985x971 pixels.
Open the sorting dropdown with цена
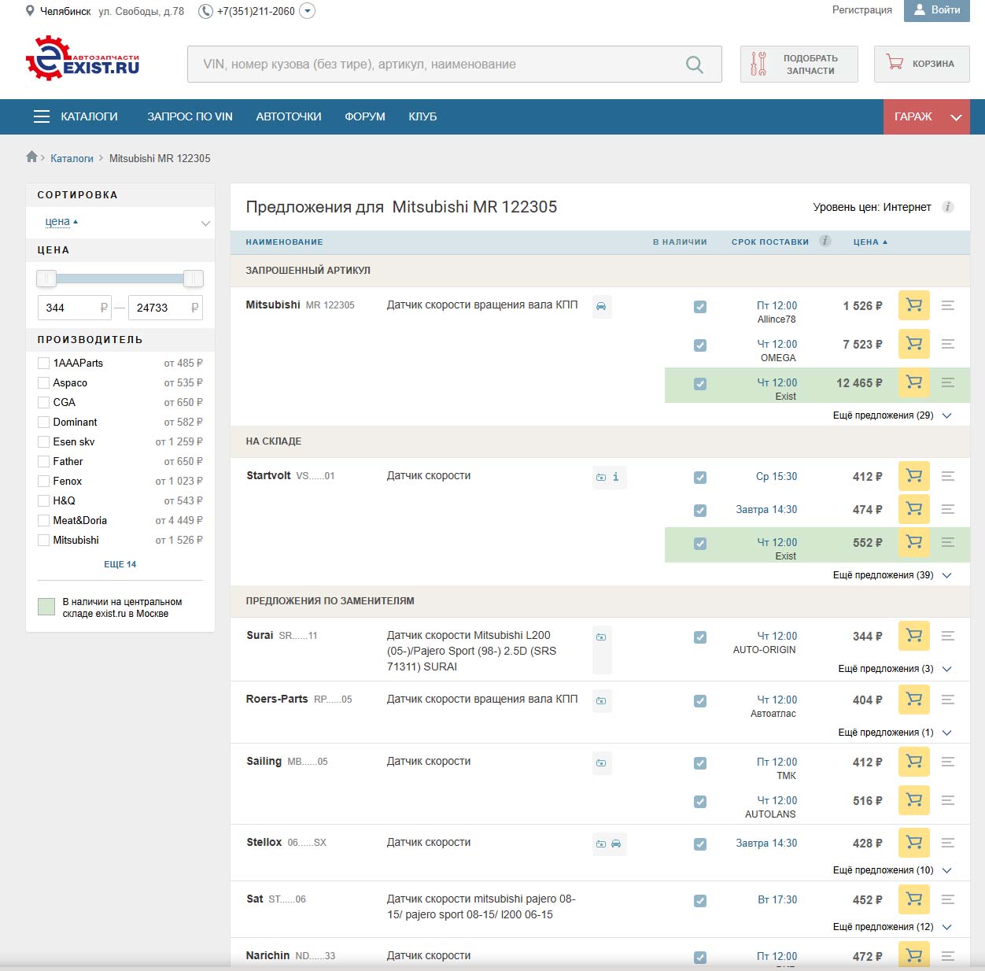[x=120, y=222]
